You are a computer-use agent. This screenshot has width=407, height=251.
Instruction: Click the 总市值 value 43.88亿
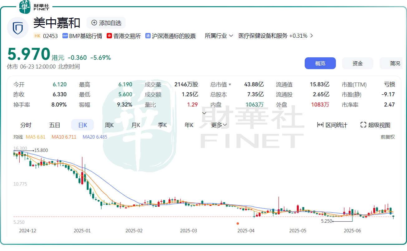254,84
